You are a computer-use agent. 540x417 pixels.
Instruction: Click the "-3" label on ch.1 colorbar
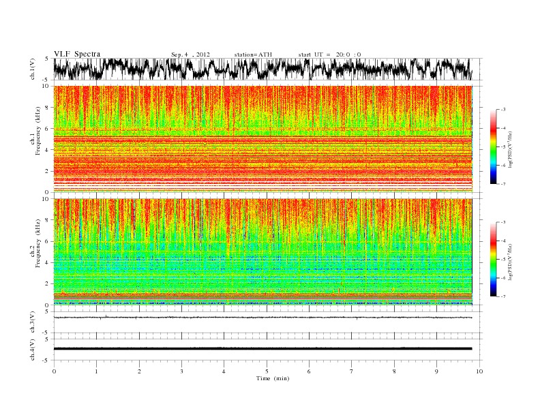click(x=503, y=110)
